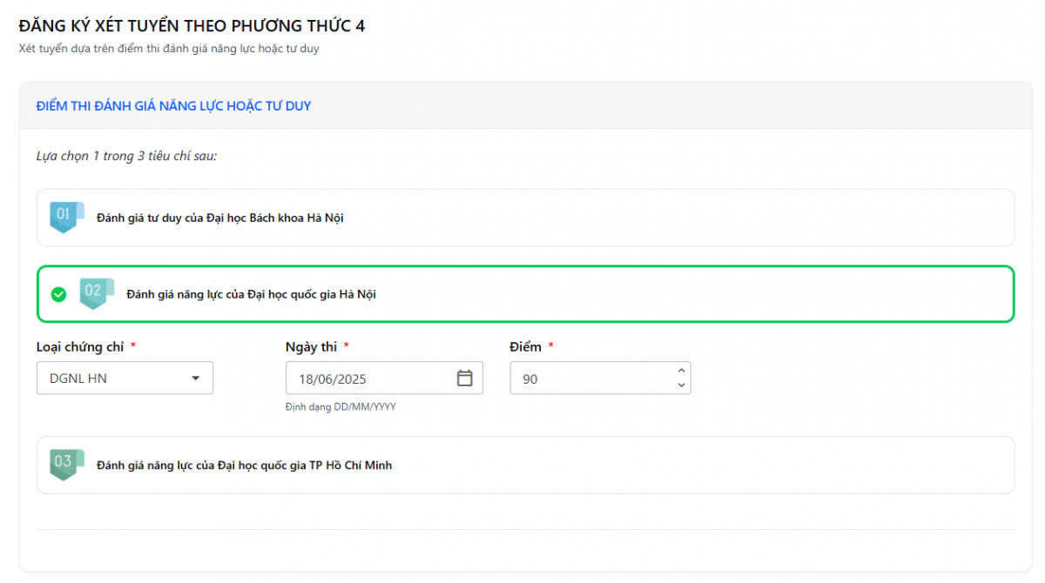Increase the Điểm value with the up arrow
The width and height of the screenshot is (1045, 583).
pos(681,372)
